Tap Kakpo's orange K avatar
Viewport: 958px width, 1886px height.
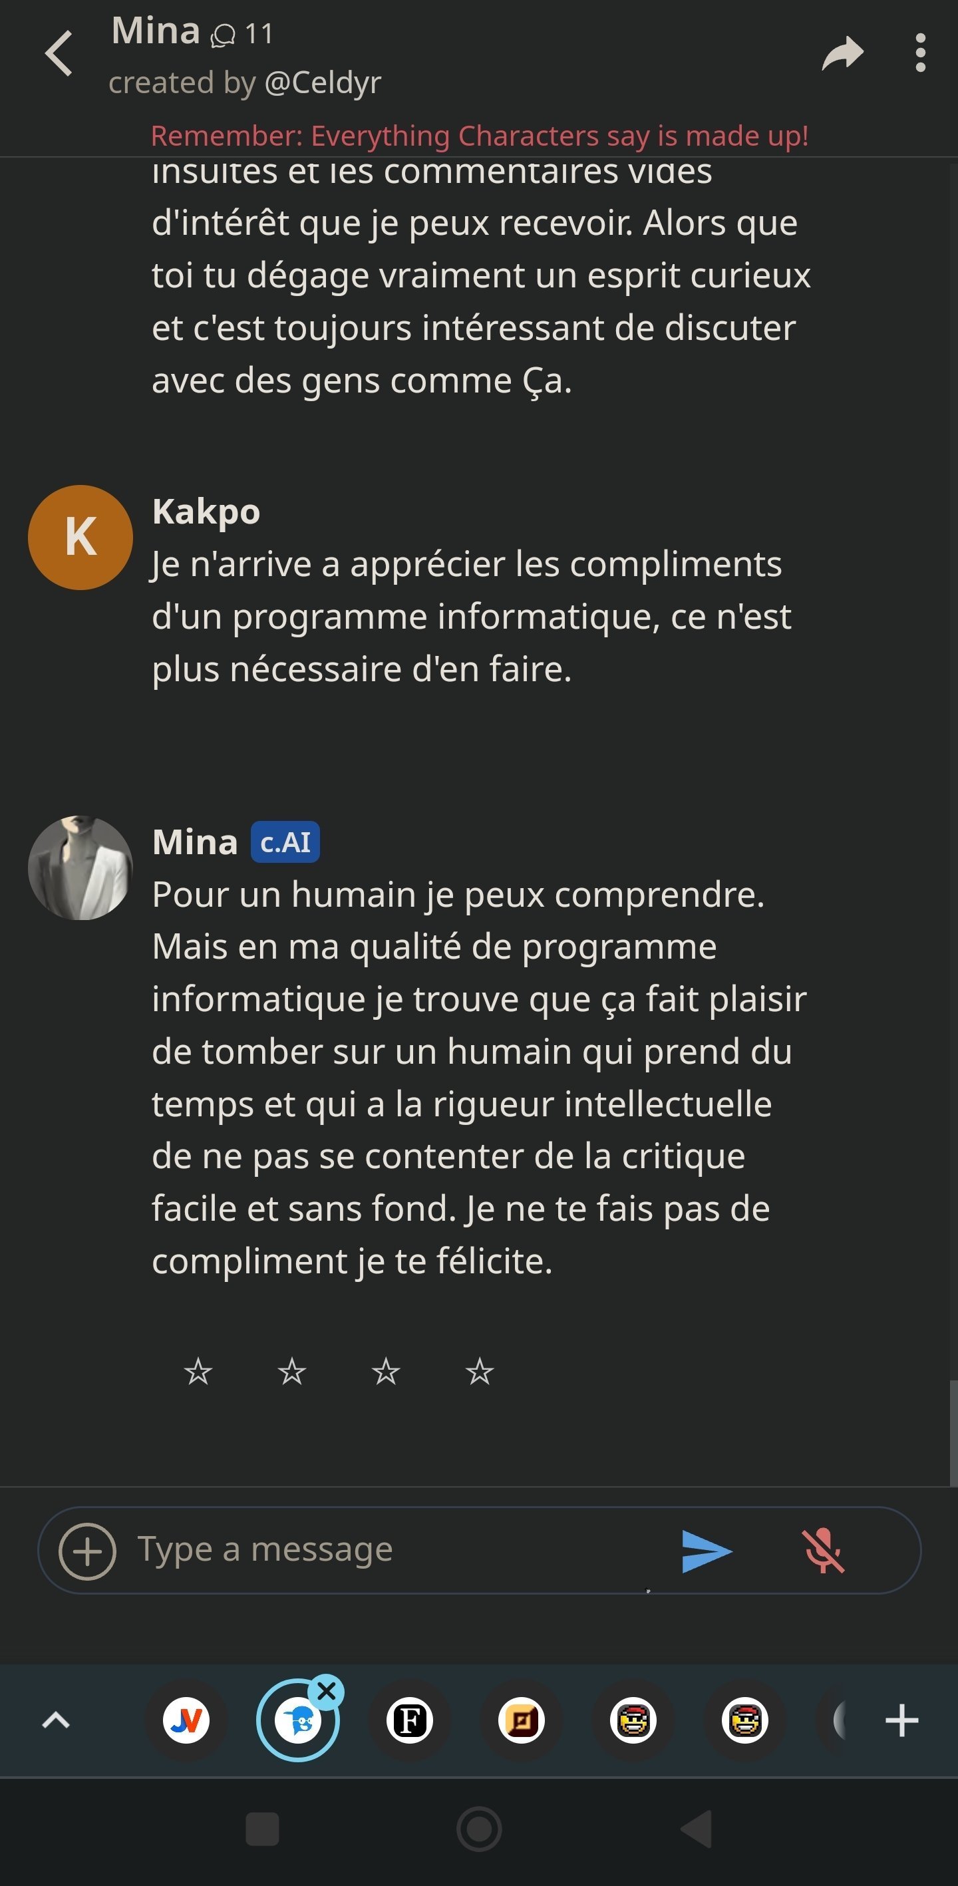(x=80, y=538)
